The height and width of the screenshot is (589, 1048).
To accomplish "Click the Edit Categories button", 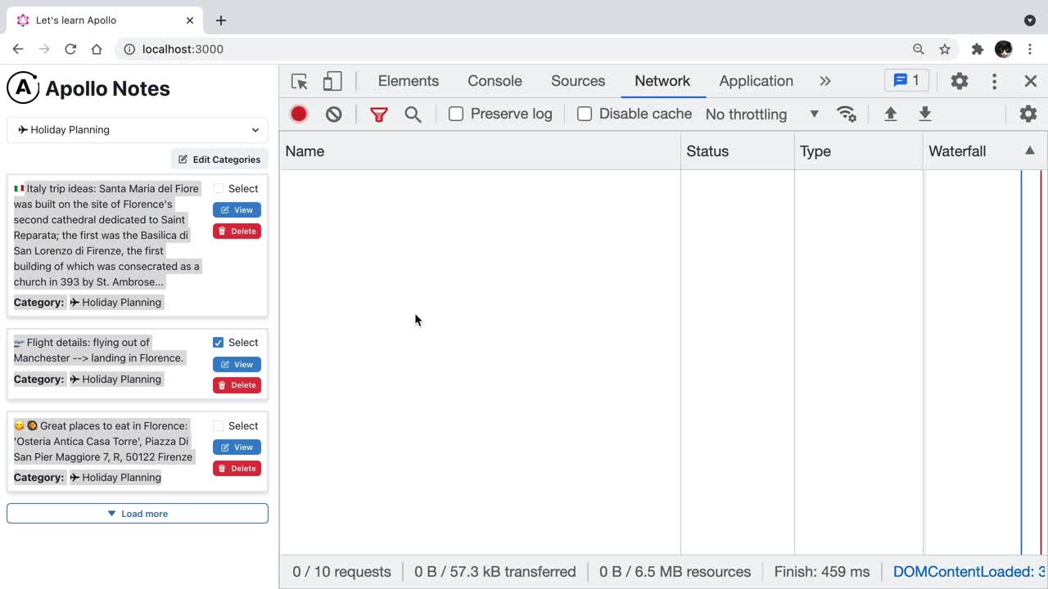I will 219,160.
